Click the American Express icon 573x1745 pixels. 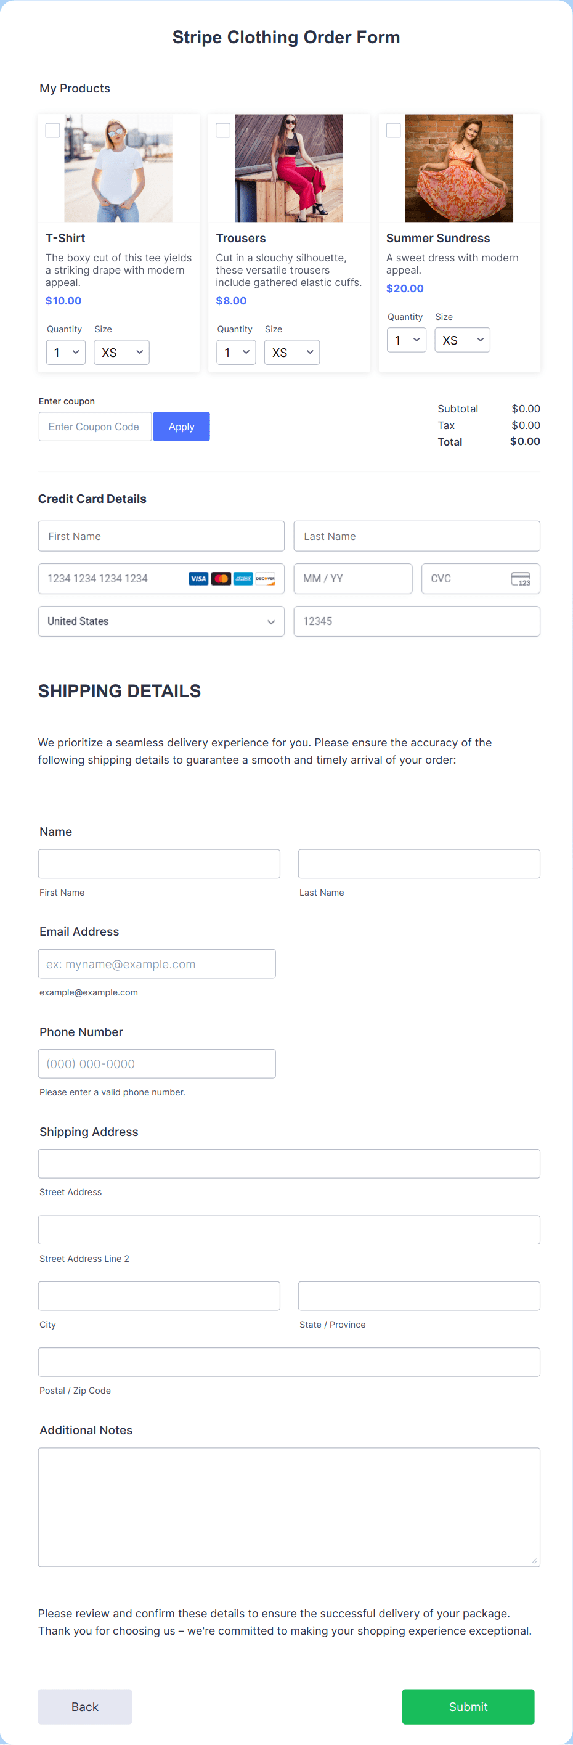tap(243, 579)
